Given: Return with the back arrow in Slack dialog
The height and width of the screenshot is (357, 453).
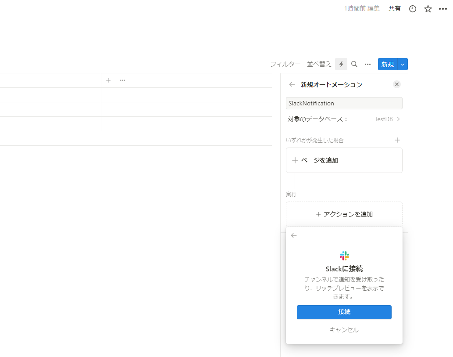Looking at the screenshot, I should click(x=293, y=235).
